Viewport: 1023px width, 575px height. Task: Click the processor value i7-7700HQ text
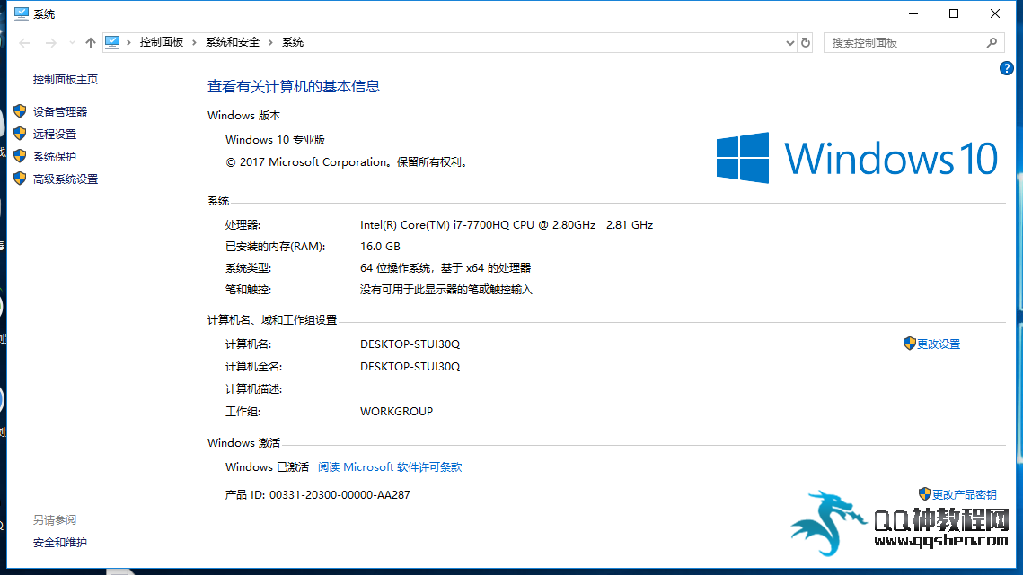point(507,225)
